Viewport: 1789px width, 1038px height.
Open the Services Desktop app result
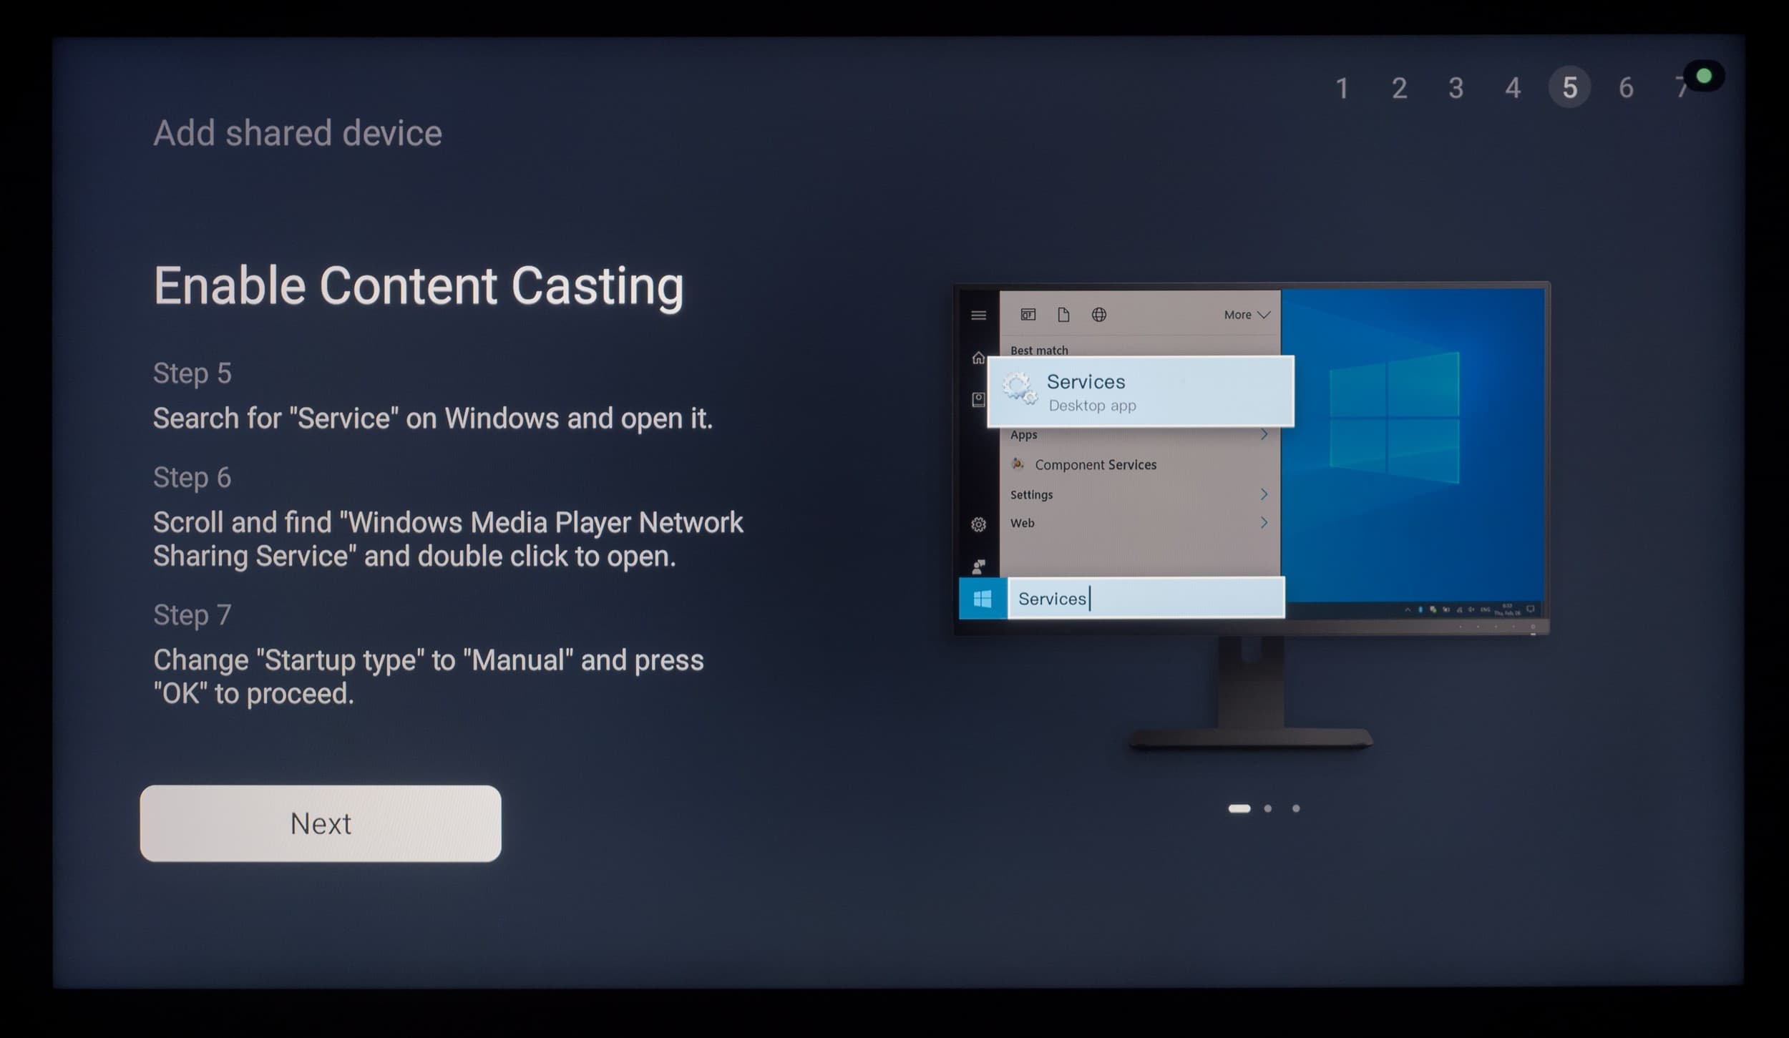click(x=1140, y=392)
